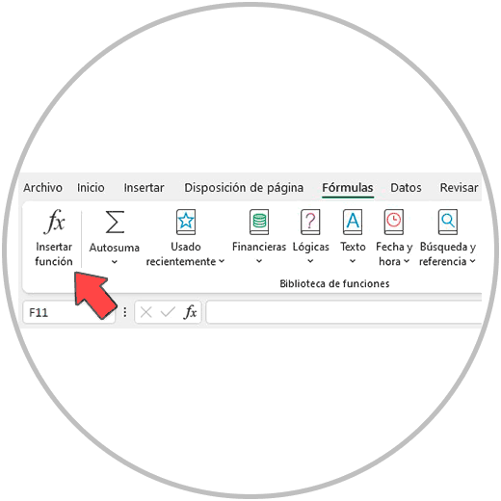501x501 pixels.
Task: Click the Fecha y hora clock icon
Action: 394,222
